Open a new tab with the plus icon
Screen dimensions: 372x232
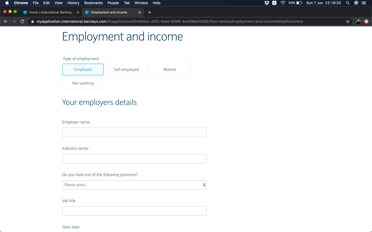click(x=149, y=12)
